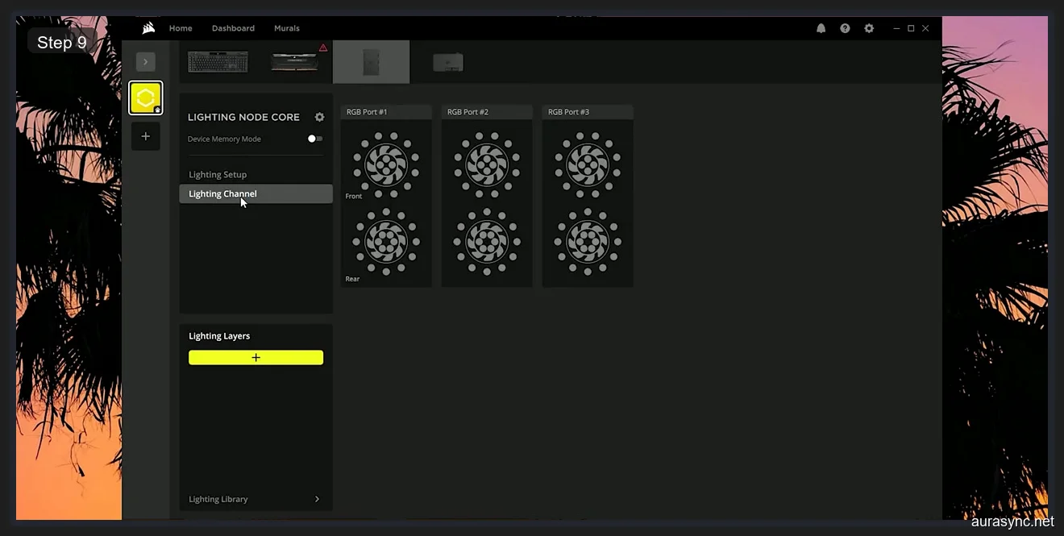The height and width of the screenshot is (536, 1064).
Task: Open the Murals menu
Action: (x=286, y=28)
